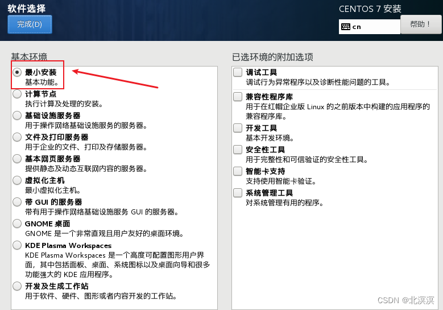Click the text 执行计算及处理的安装。
This screenshot has width=443, height=310.
(64, 104)
